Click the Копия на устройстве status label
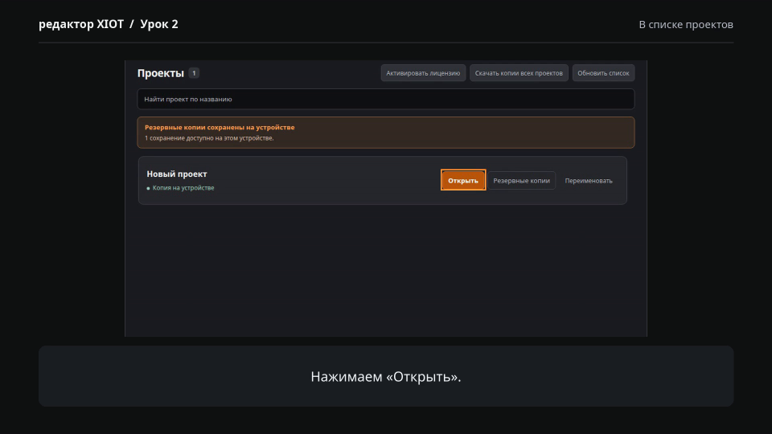The image size is (772, 434). click(x=183, y=187)
